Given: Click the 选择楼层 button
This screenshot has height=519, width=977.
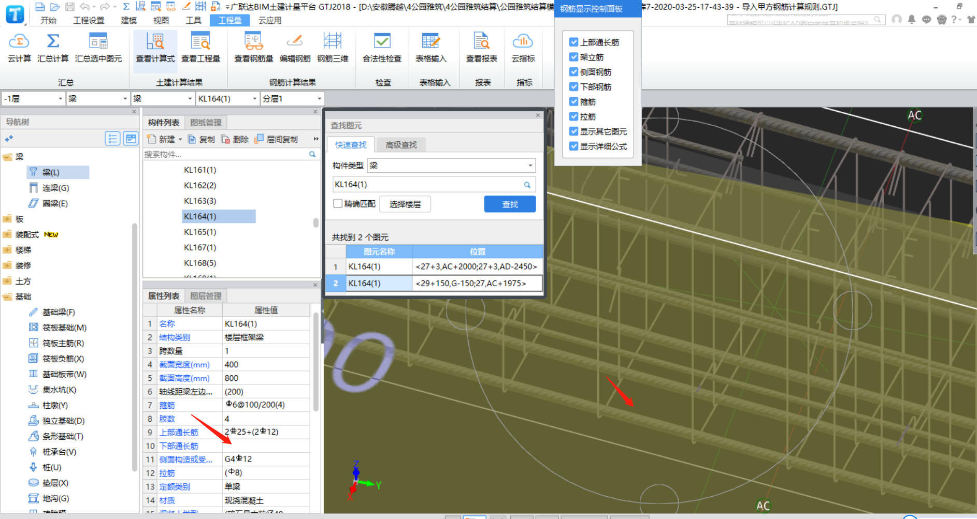Looking at the screenshot, I should click(x=405, y=204).
